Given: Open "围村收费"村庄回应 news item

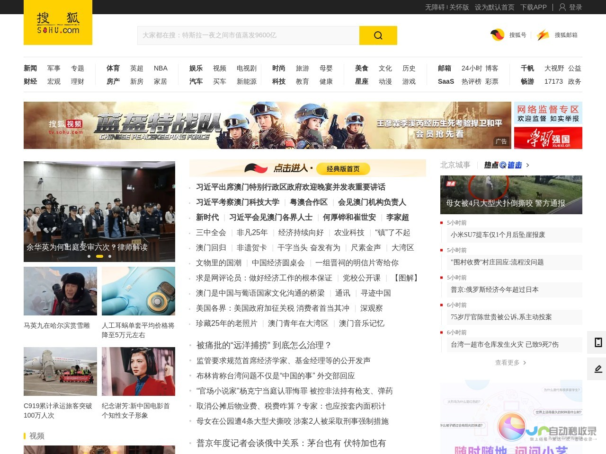Looking at the screenshot, I should [x=497, y=262].
